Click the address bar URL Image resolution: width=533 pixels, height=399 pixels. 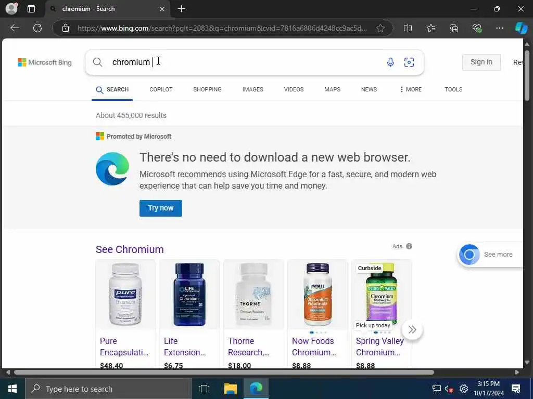pos(222,28)
